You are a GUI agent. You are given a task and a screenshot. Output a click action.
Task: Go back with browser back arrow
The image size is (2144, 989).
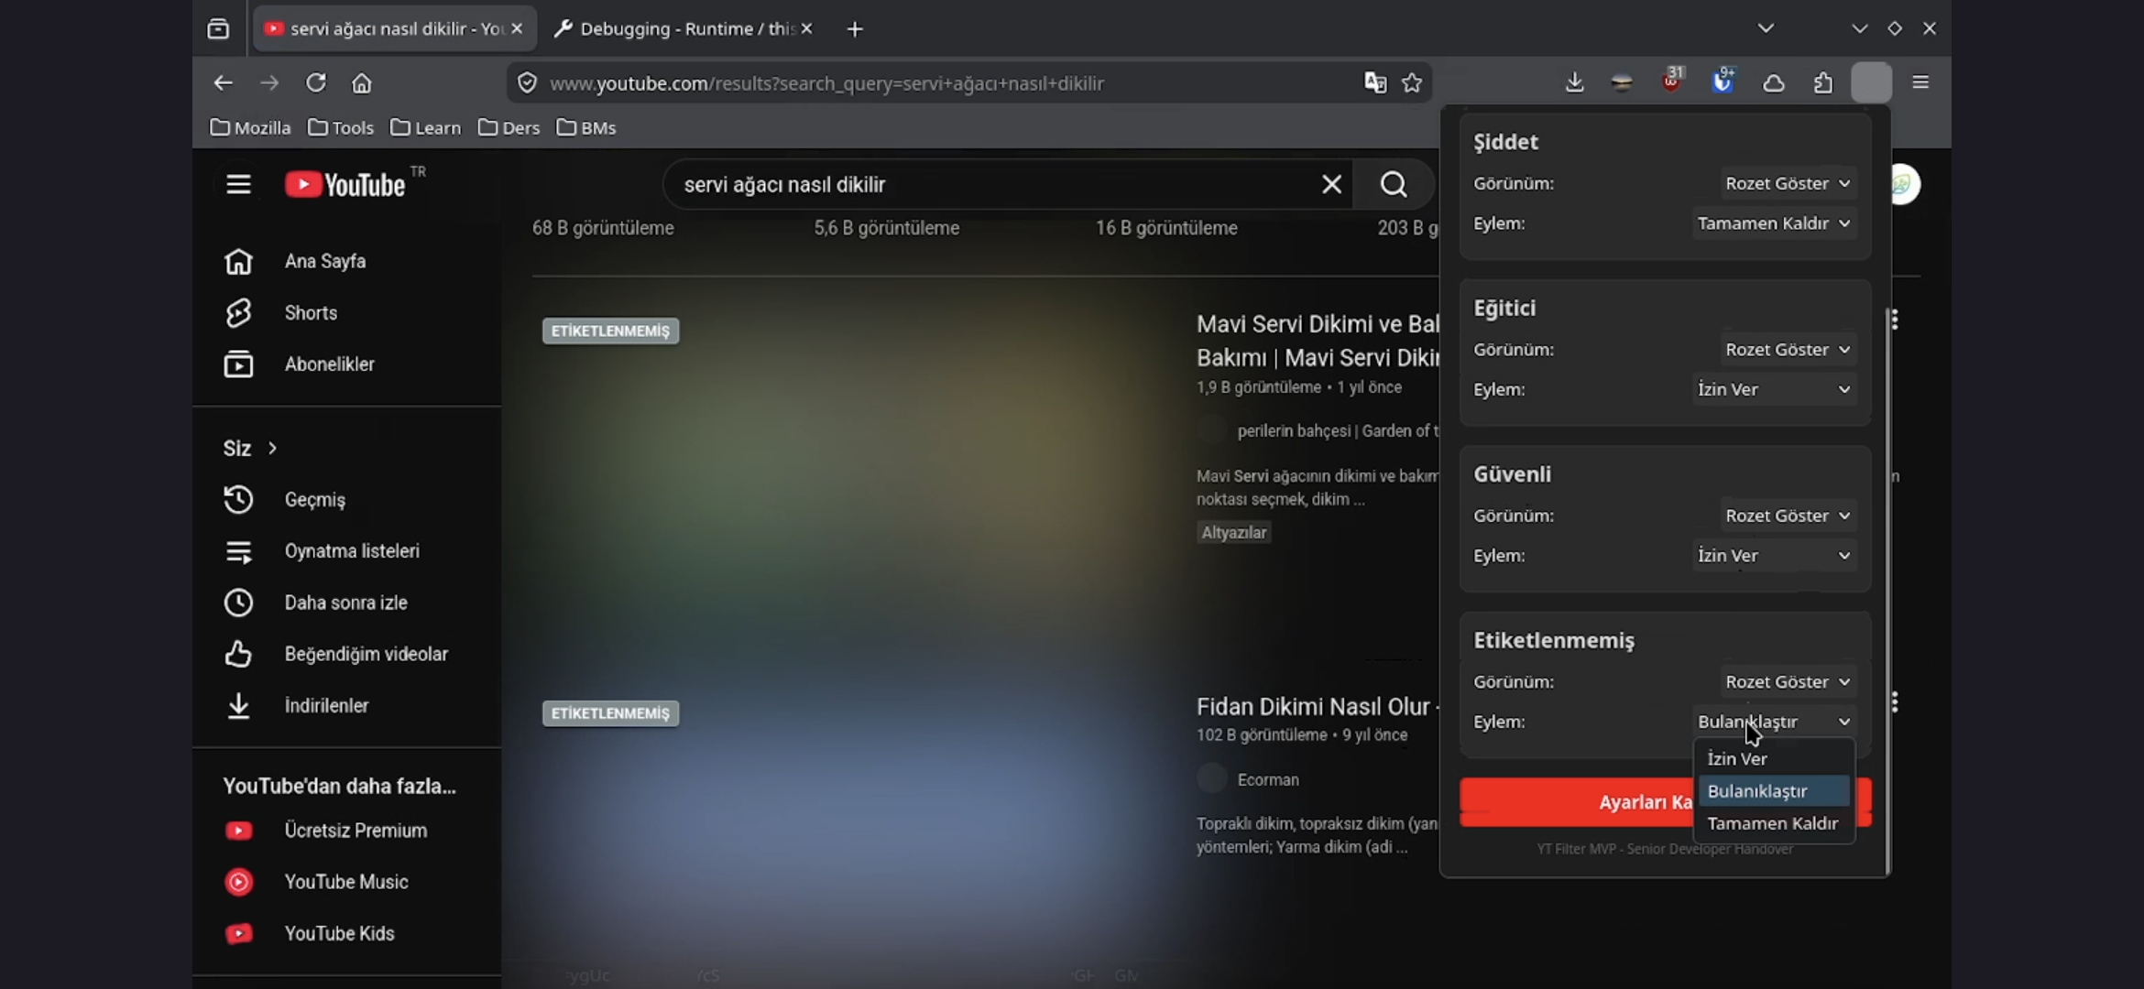click(x=223, y=82)
